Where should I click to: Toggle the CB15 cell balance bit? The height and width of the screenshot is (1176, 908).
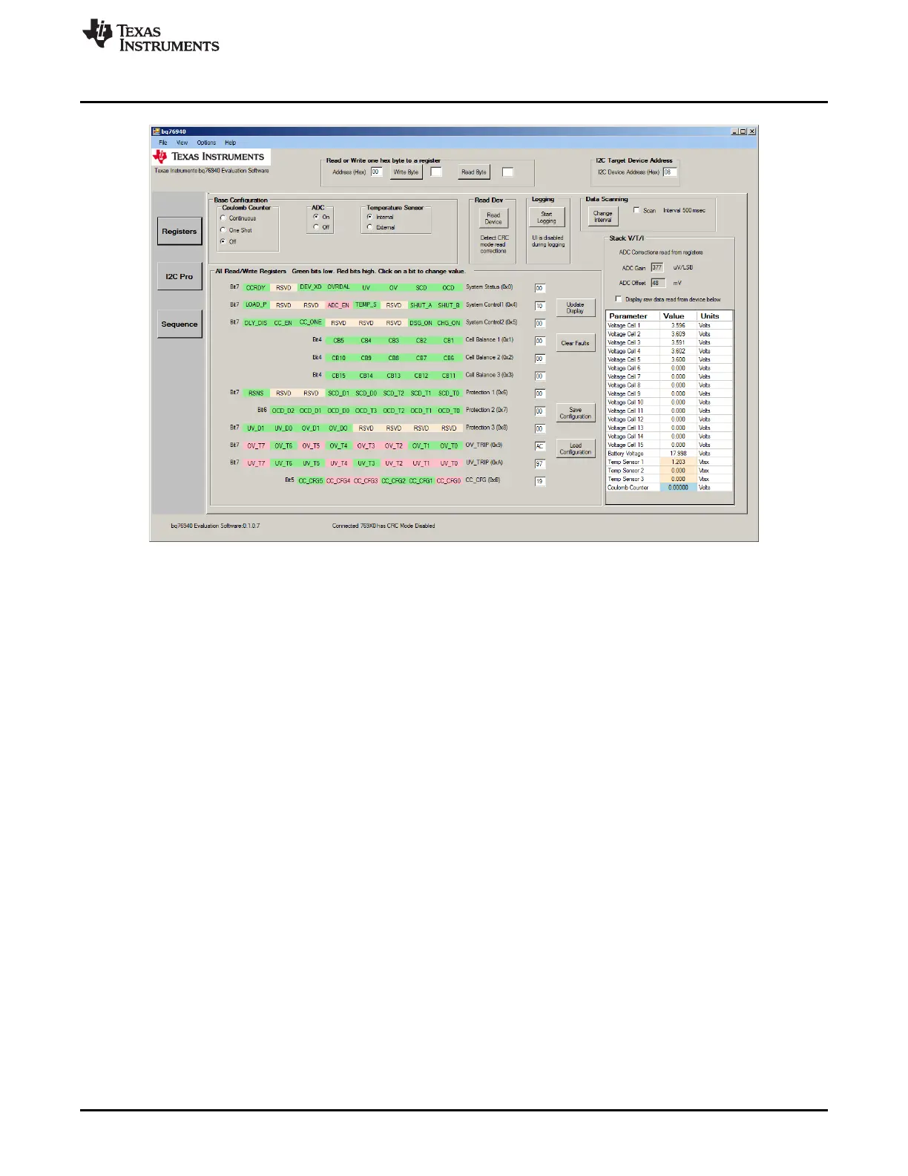point(338,376)
